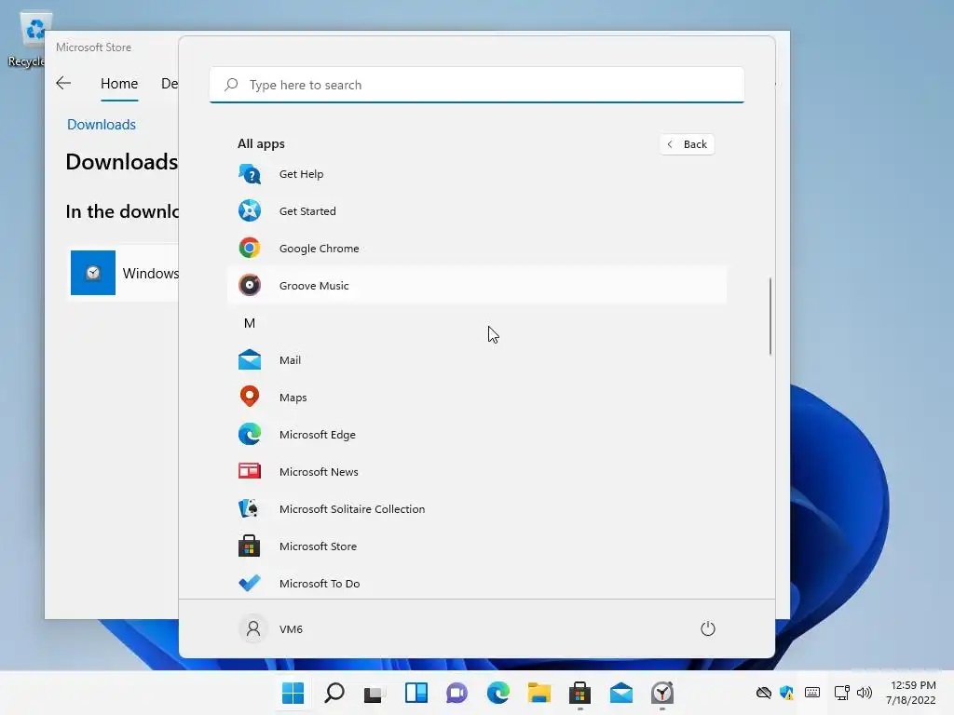
Task: Open File Explorer from taskbar
Action: [539, 693]
